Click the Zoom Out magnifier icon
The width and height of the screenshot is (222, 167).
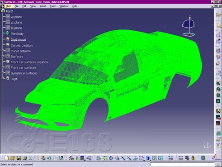point(129,158)
